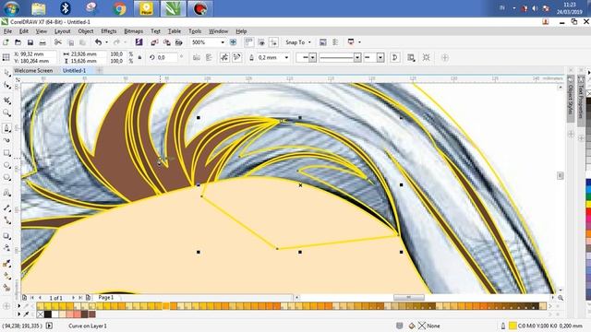591x332 pixels.
Task: Select the Interactive Fill tool
Action: click(6, 276)
